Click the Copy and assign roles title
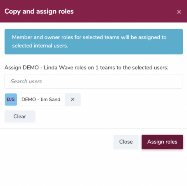Image resolution: width=187 pixels, height=186 pixels. coord(39,11)
